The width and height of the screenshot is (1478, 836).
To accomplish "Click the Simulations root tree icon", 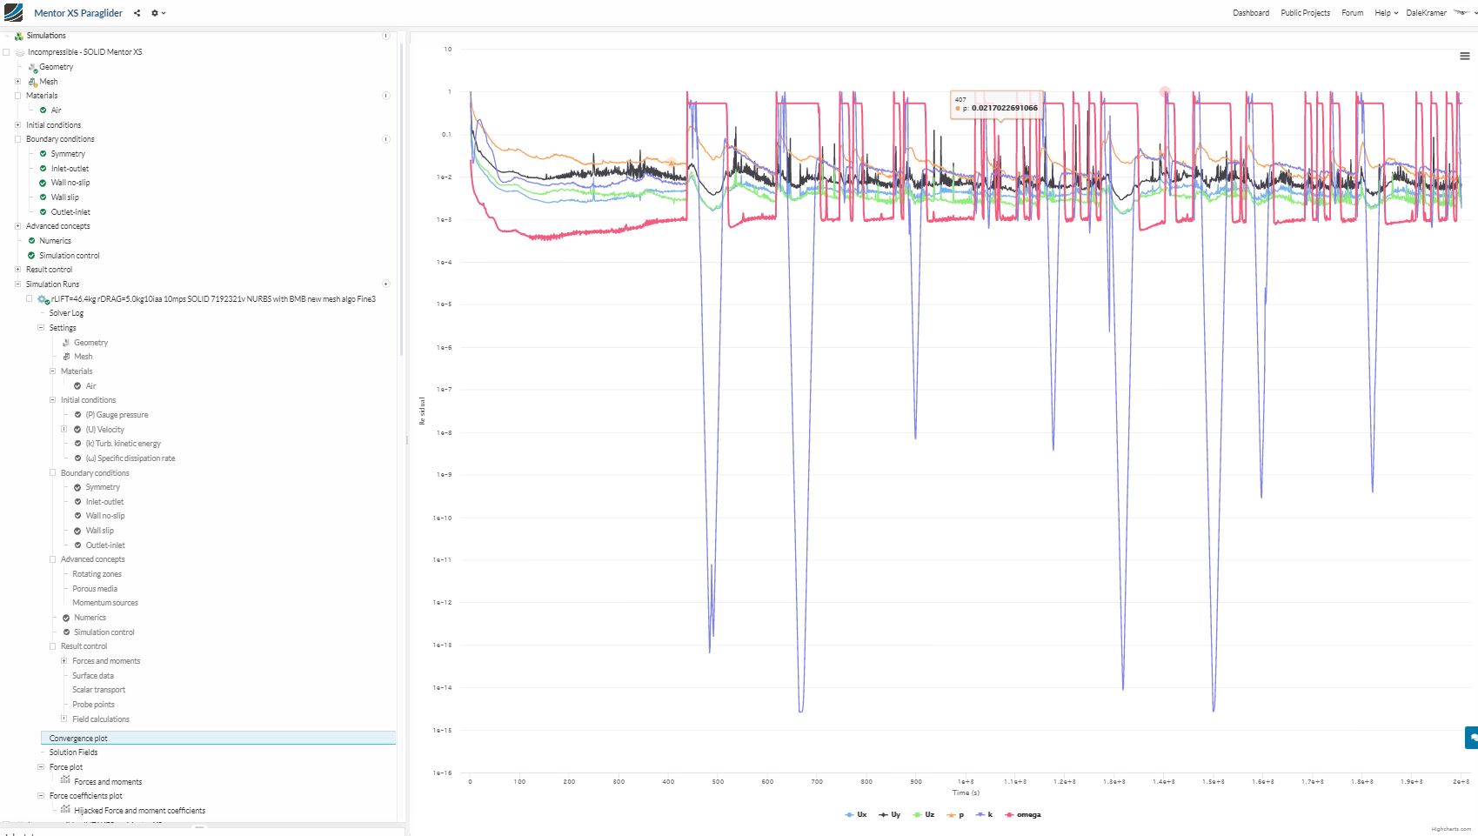I will pos(19,36).
